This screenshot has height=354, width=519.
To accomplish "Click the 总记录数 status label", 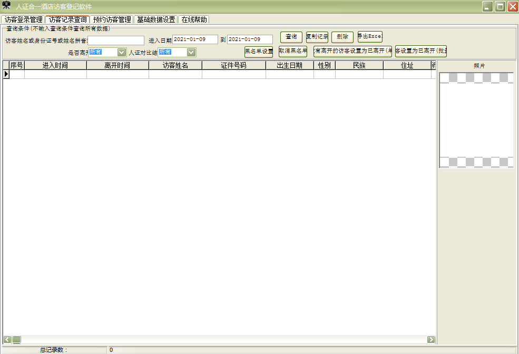I will pos(54,350).
